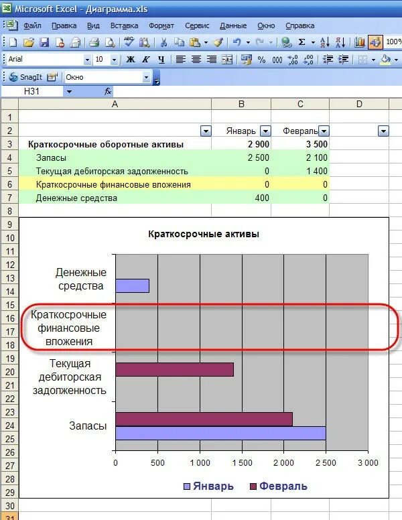Insert hyperlink with the globe icon
This screenshot has height=520, width=402.
tap(286, 42)
